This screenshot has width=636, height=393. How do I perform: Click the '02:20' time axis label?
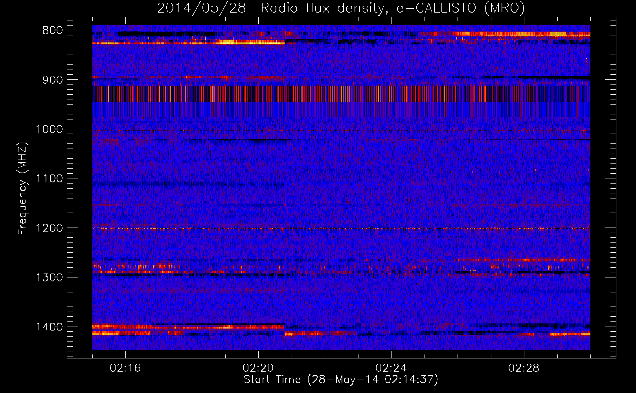click(x=258, y=368)
